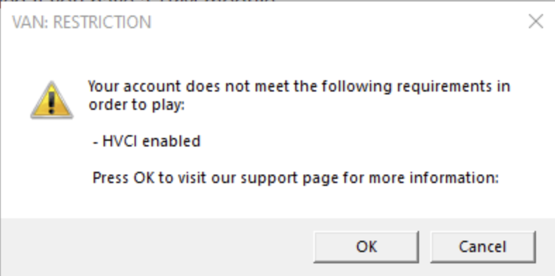The image size is (555, 276).
Task: Click the word "enabled" after HVCI
Action: click(171, 142)
